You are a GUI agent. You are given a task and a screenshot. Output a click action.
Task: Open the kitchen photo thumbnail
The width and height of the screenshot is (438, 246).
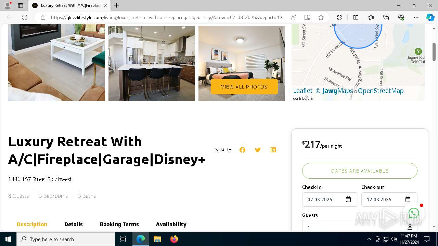(x=152, y=64)
